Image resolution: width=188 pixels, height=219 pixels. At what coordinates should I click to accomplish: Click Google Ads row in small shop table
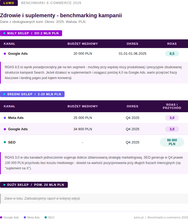(94, 54)
